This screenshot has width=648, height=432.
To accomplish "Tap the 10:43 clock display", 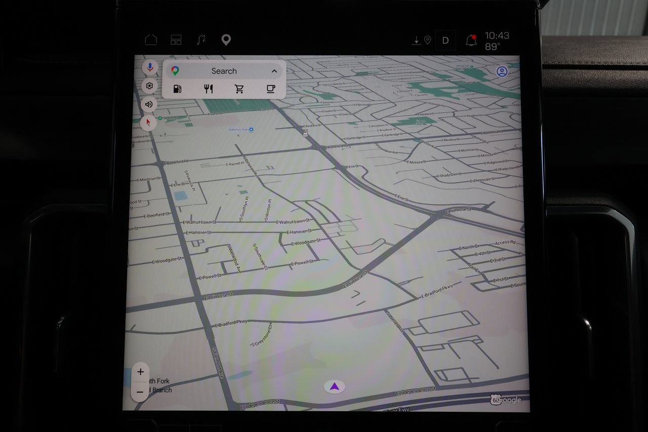I will pyautogui.click(x=497, y=35).
